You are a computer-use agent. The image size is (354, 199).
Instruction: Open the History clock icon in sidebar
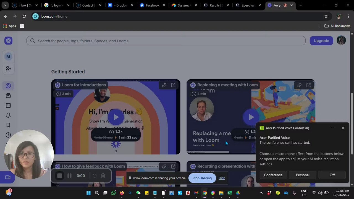[8, 135]
